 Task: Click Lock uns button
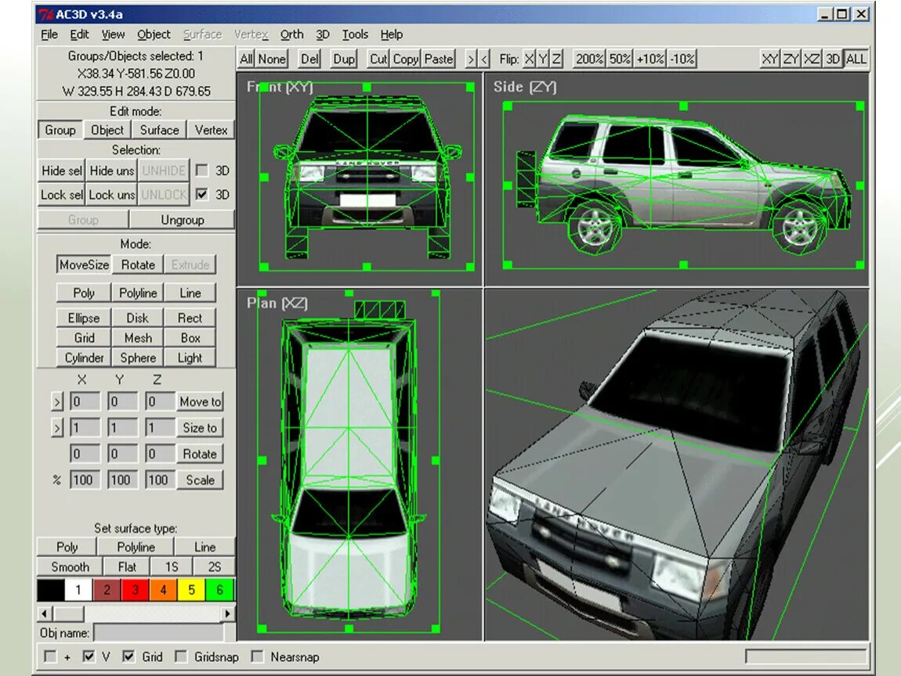click(x=111, y=195)
